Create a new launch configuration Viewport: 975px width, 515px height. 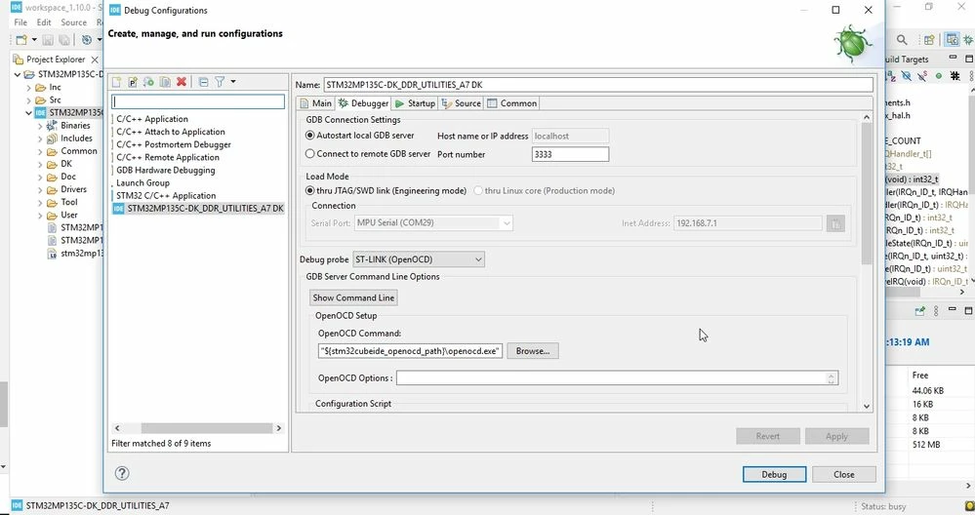point(116,82)
